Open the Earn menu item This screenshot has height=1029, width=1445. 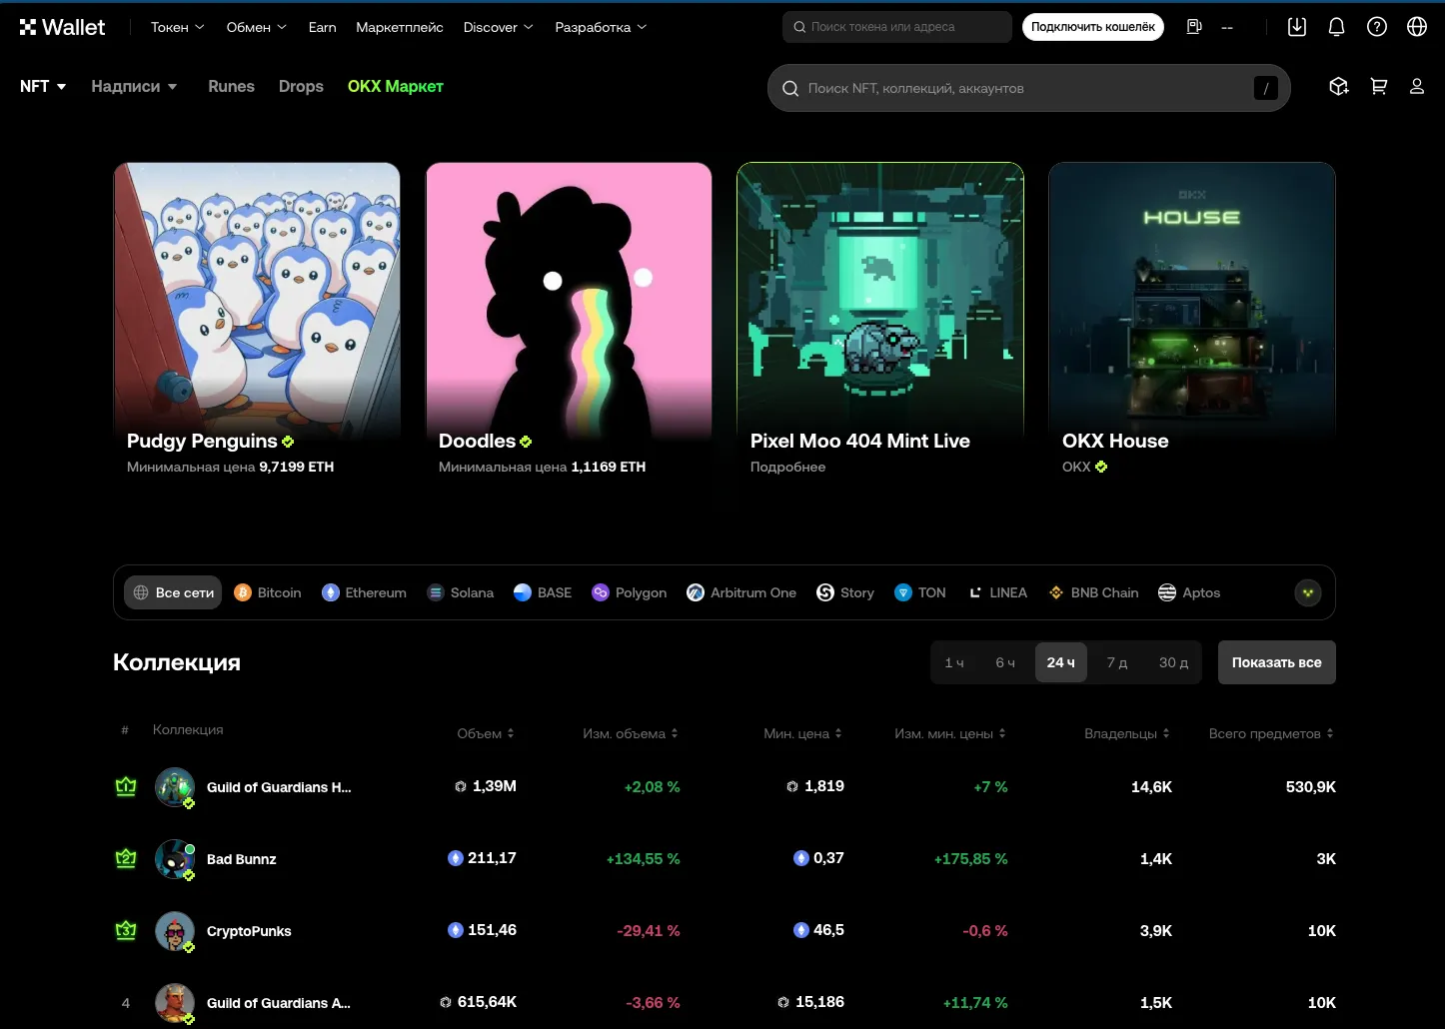(322, 27)
